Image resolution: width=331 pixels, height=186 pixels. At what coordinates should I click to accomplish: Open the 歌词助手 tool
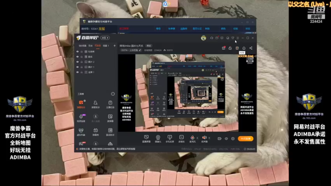[x=110, y=132]
